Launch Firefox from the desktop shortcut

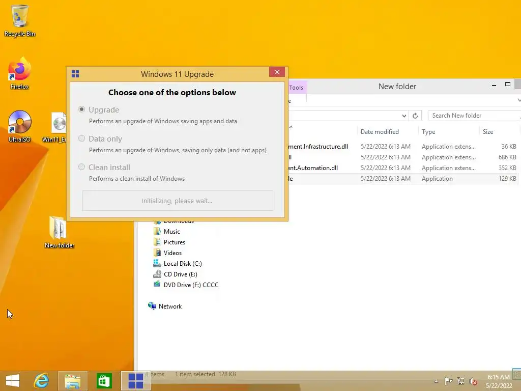click(x=20, y=73)
